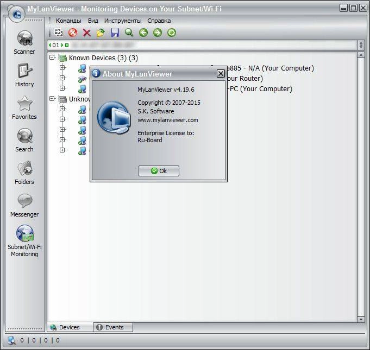Click the green gear settings toolbar icon

click(x=172, y=33)
